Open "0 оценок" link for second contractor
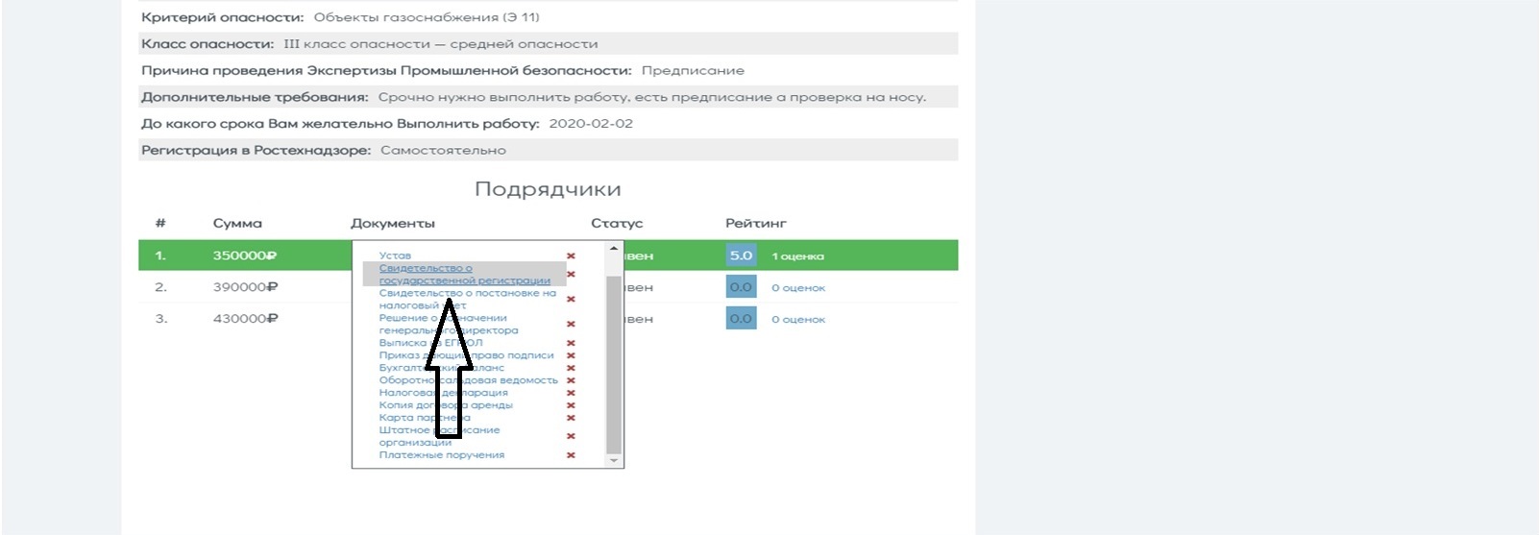This screenshot has height=535, width=1539. 797,288
